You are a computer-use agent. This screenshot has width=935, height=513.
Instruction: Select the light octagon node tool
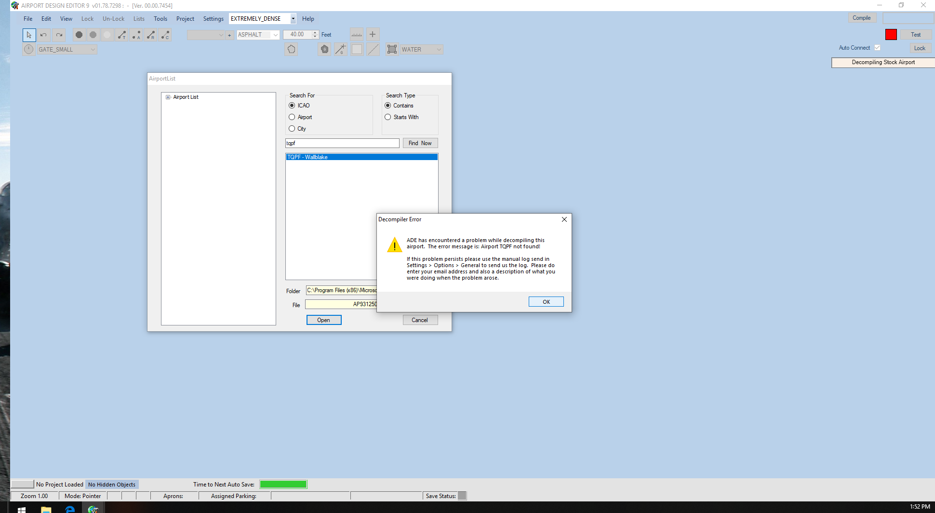[x=107, y=35]
